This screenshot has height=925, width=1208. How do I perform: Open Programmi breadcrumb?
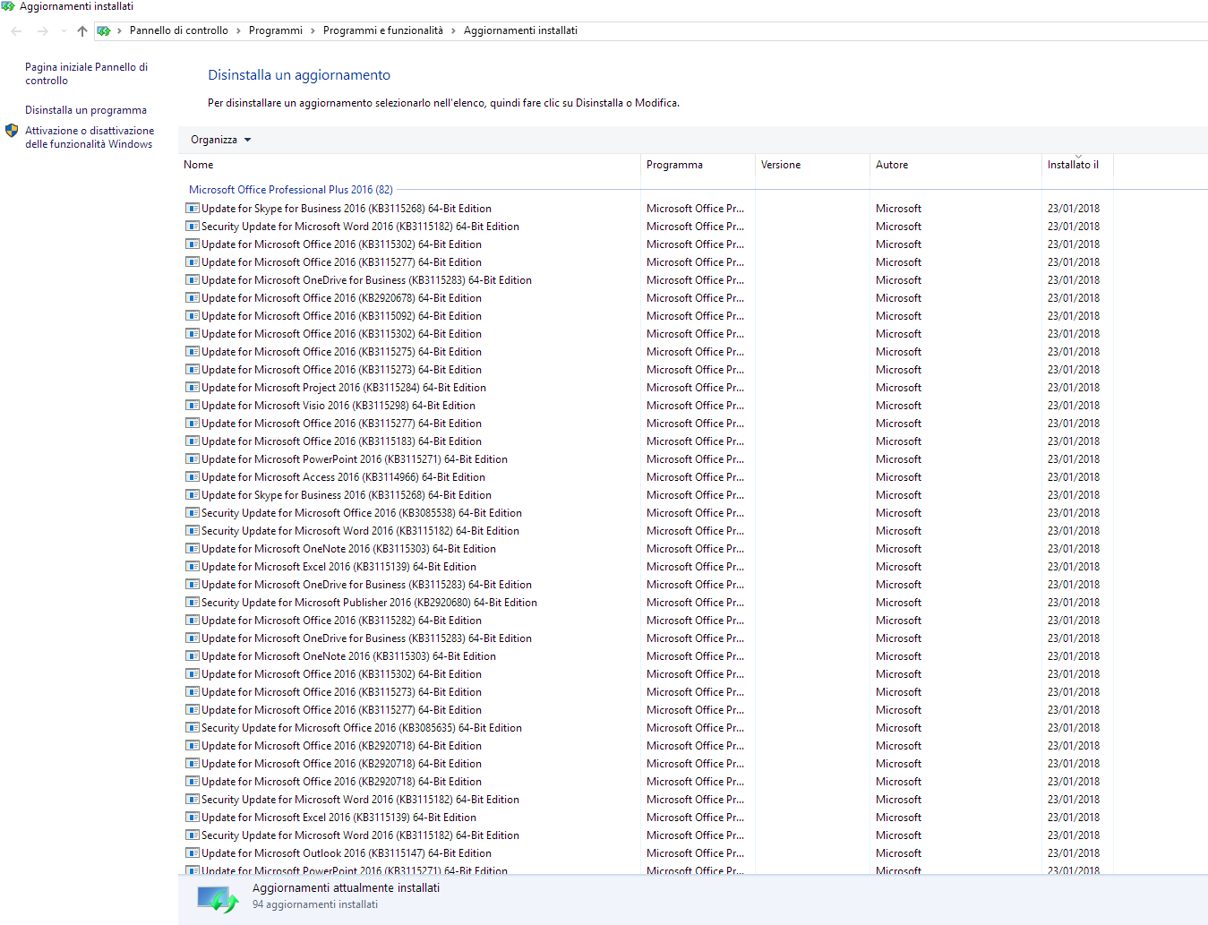276,30
